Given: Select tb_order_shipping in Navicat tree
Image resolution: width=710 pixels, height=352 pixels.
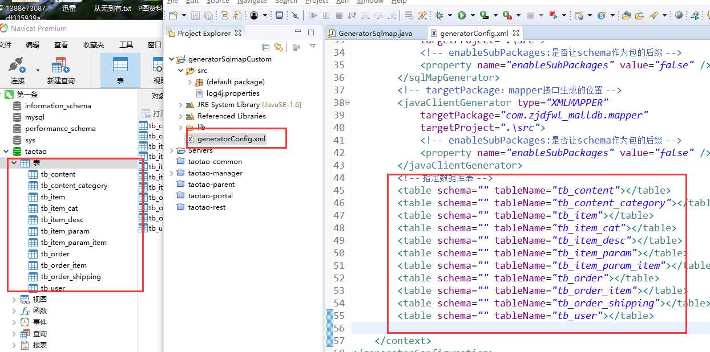Looking at the screenshot, I should click(71, 277).
